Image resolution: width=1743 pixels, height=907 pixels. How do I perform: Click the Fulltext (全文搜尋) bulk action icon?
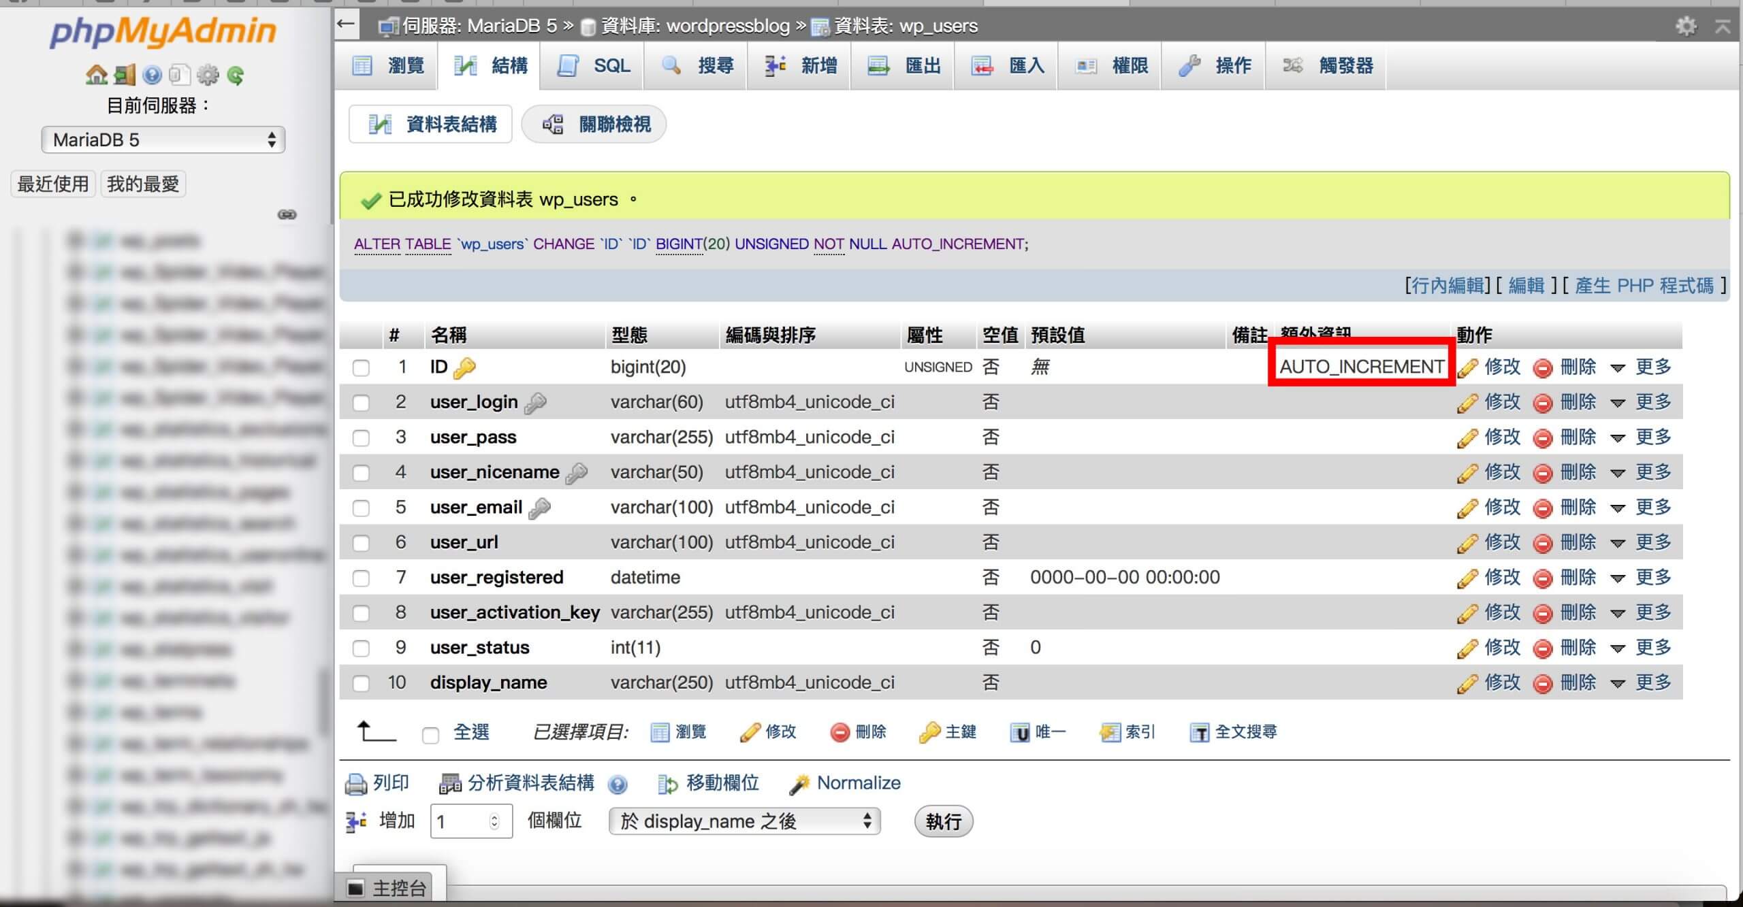[1200, 732]
